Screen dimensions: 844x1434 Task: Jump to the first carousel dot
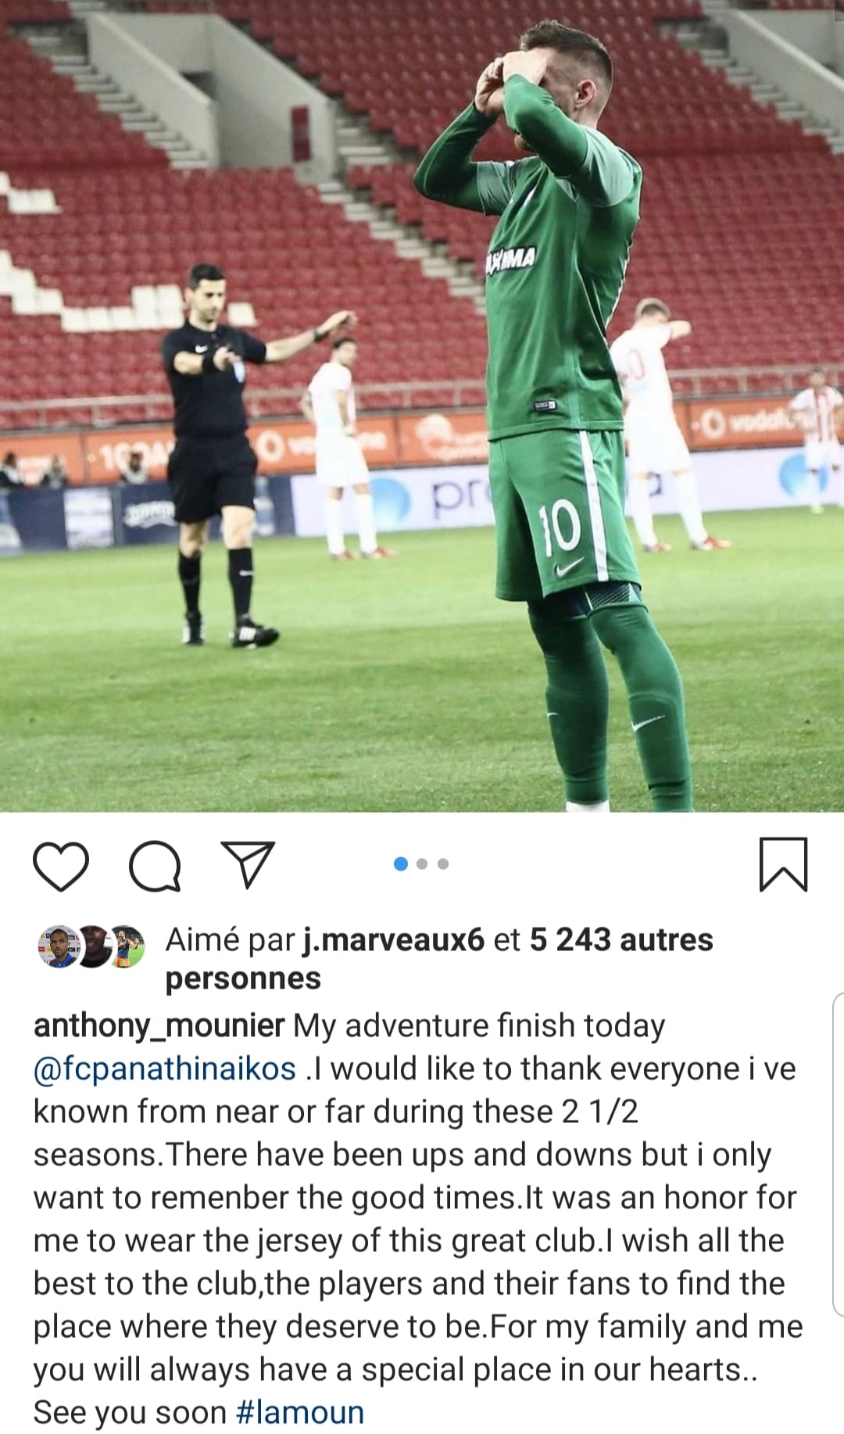click(401, 864)
